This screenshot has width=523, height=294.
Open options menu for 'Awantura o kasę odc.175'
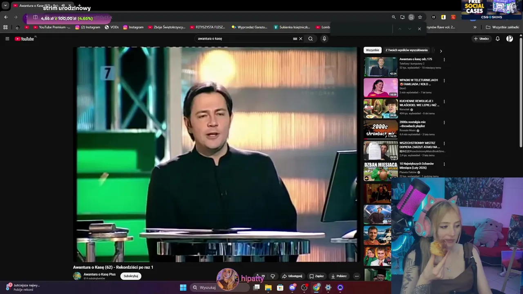coord(444,60)
